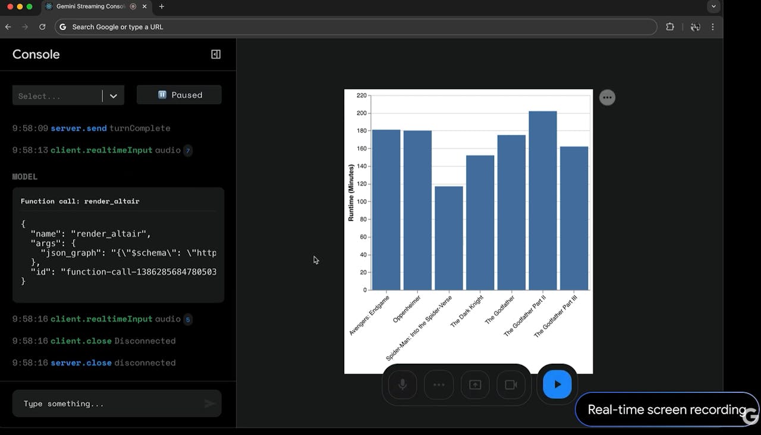Go forward in browser history

click(x=25, y=27)
